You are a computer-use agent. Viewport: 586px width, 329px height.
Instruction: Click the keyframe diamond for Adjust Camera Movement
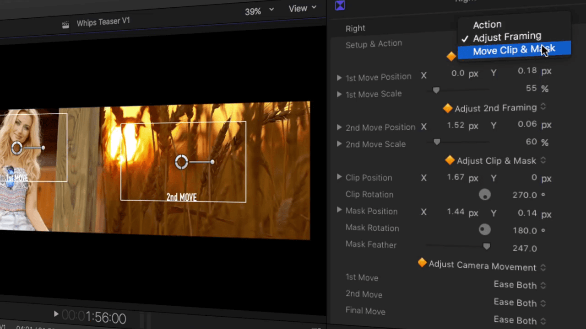click(x=422, y=263)
